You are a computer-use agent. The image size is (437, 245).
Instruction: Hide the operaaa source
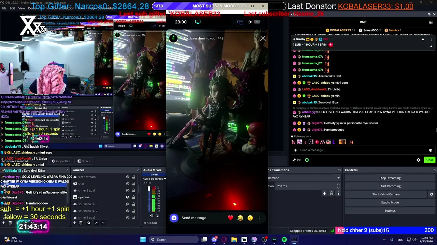pos(128,197)
